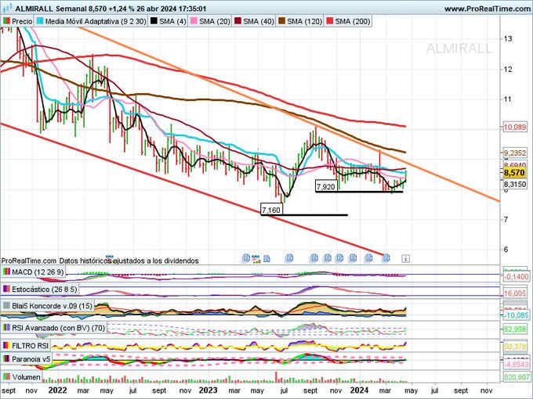Click the 820,907 volume value tag
533x399 pixels.
coord(516,377)
